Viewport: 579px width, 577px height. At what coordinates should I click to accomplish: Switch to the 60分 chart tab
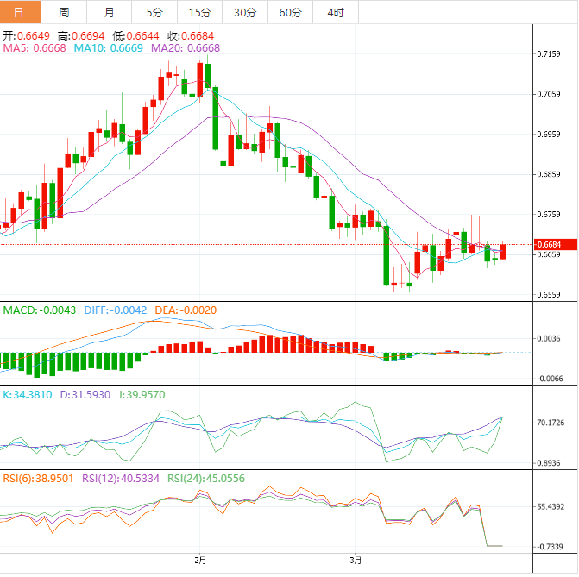pyautogui.click(x=290, y=12)
